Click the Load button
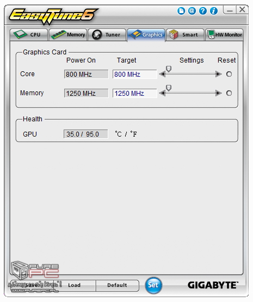Image resolution: width=253 pixels, height=302 pixels. 75,285
